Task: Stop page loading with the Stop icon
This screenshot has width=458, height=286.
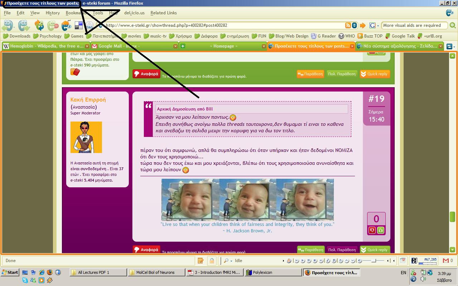Action: [53, 25]
